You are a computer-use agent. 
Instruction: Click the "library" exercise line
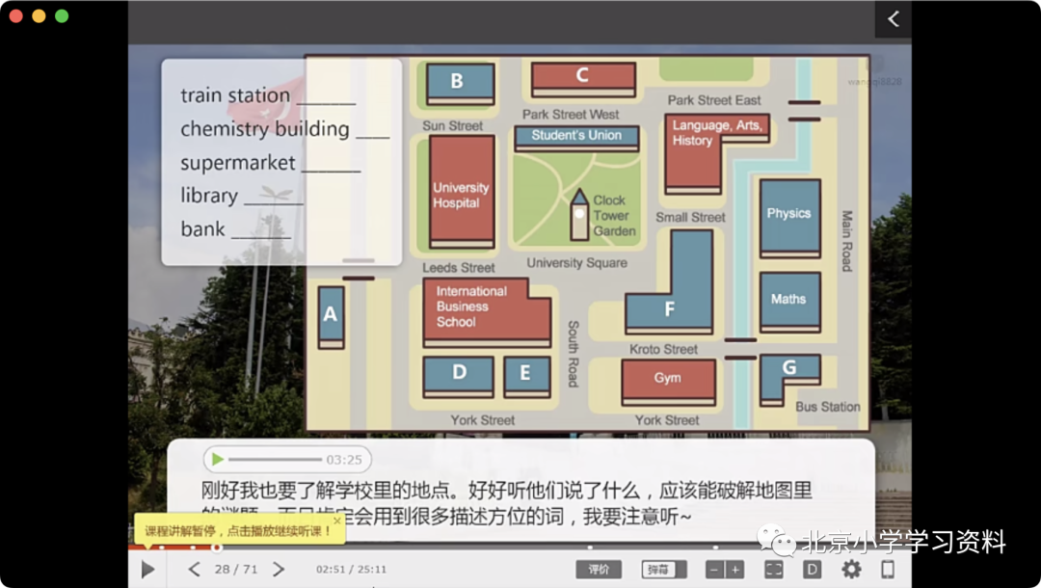[x=242, y=196]
